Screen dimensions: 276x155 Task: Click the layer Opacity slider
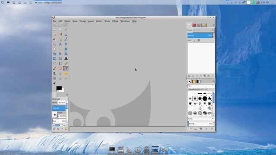[200, 35]
